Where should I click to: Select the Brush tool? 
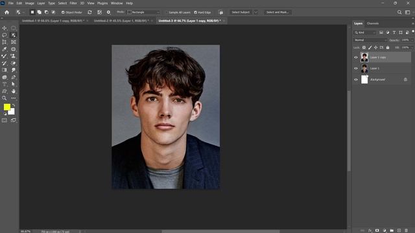click(5, 56)
